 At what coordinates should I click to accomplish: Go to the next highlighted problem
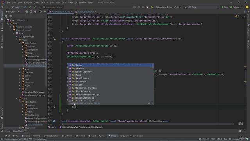coord(245,16)
